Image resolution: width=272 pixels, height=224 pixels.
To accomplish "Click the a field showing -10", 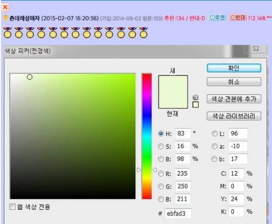I will coord(238,146).
